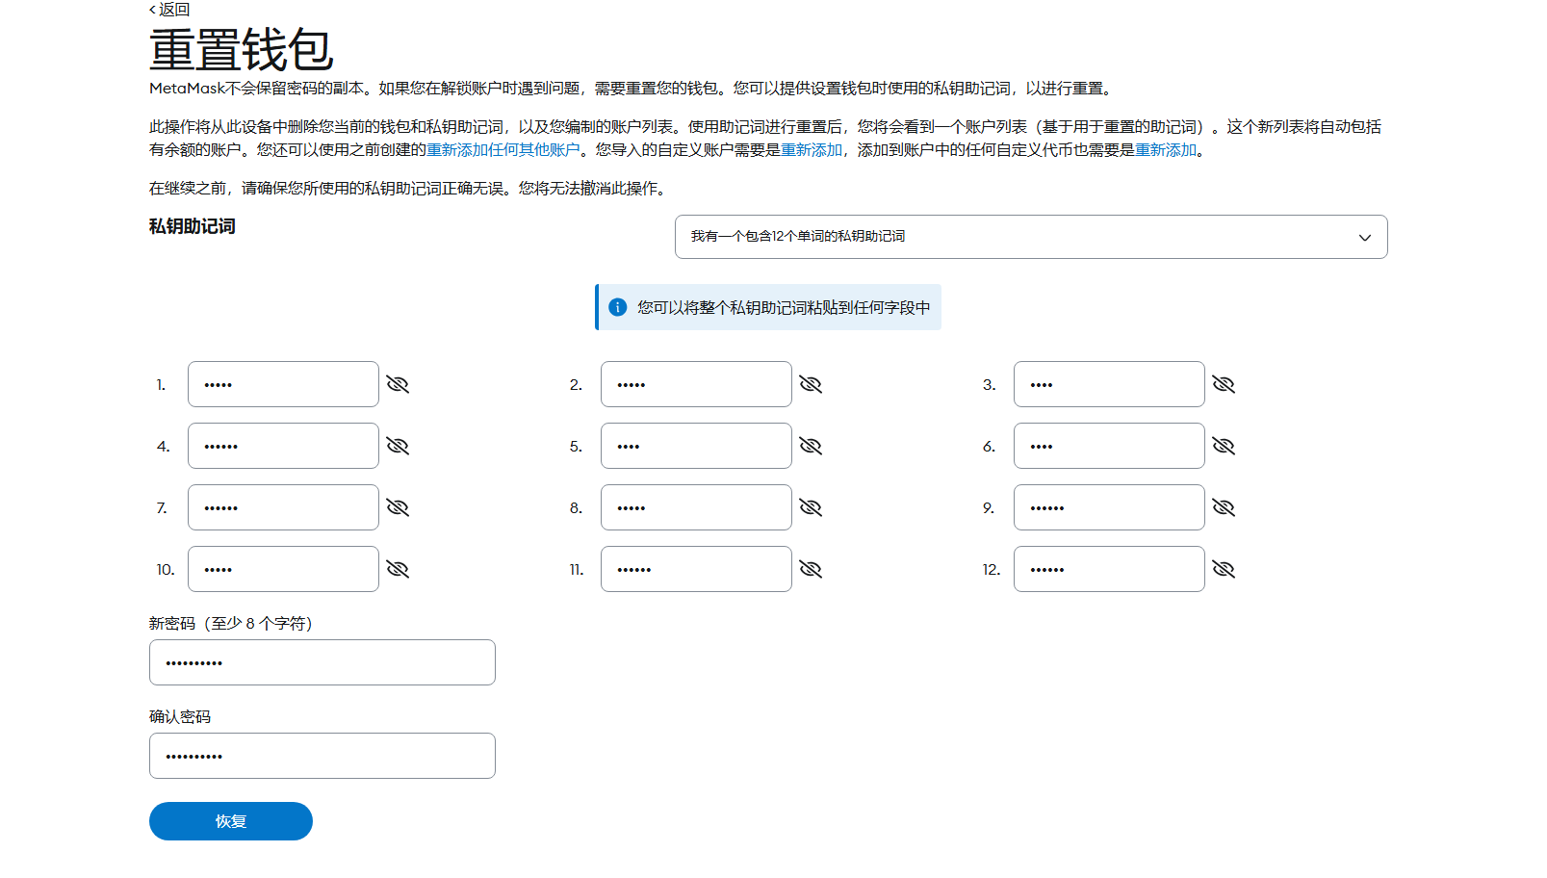The image size is (1547, 878).
Task: Focus the word 2 input field
Action: pos(696,384)
